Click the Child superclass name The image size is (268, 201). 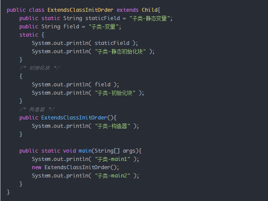[x=149, y=10]
